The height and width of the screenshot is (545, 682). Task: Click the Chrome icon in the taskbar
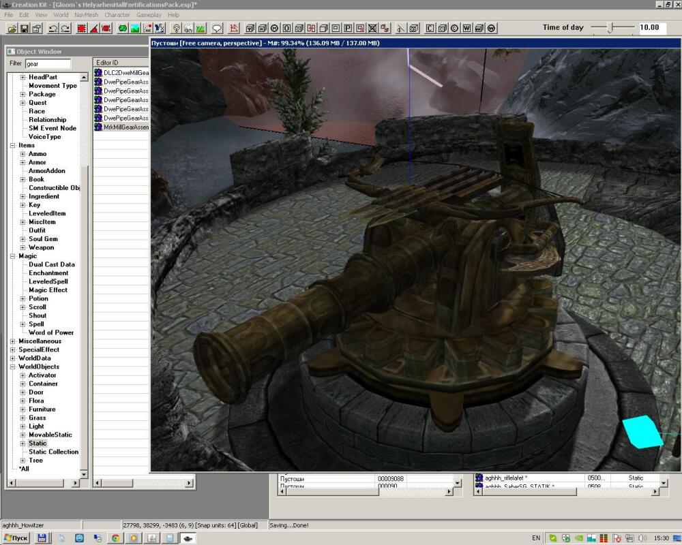click(115, 538)
